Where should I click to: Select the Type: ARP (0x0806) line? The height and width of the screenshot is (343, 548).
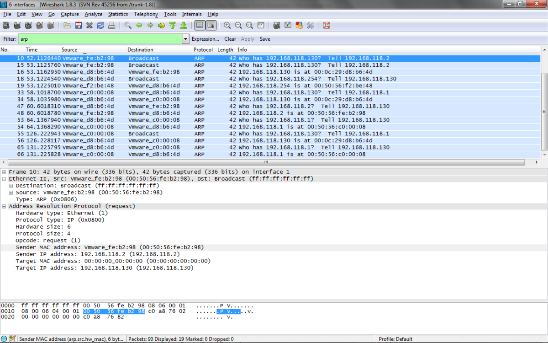pyautogui.click(x=47, y=199)
